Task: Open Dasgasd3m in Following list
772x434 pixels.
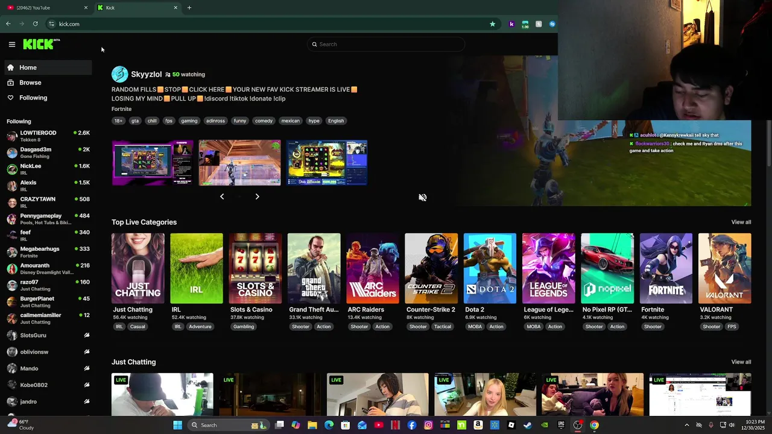Action: [x=48, y=153]
